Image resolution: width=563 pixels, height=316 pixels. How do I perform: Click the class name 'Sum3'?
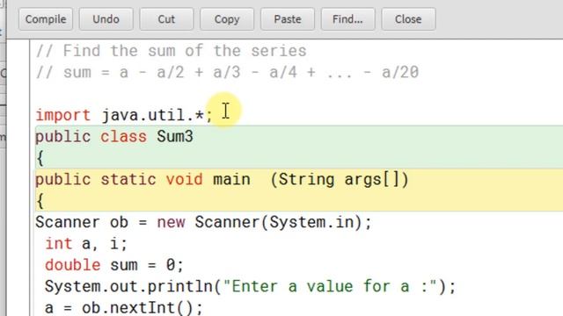pos(175,137)
